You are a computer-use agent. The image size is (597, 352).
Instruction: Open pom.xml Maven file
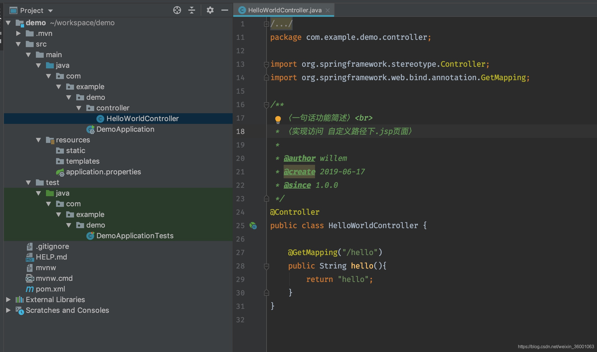50,289
